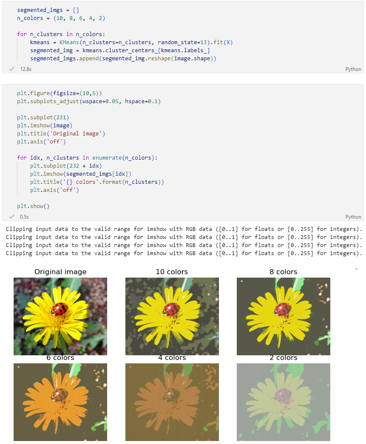Click the '10 colors' plot title

point(172,272)
